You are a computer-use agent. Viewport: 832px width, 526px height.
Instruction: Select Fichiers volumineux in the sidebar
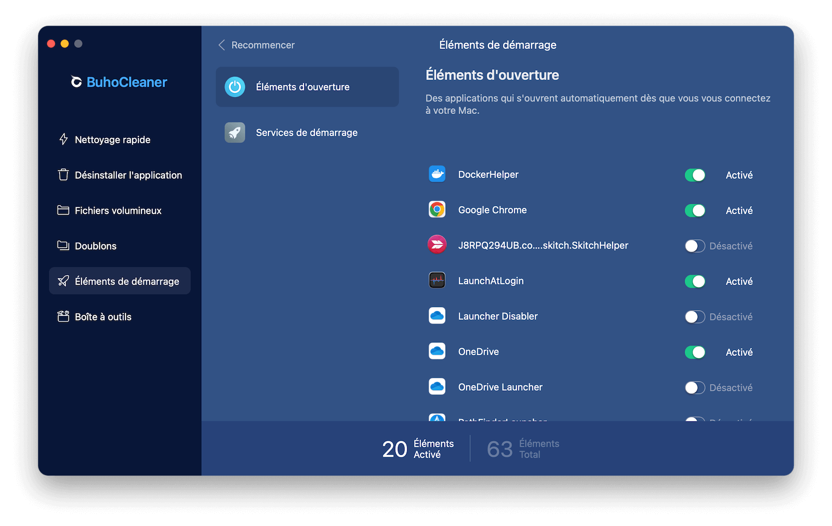click(120, 210)
